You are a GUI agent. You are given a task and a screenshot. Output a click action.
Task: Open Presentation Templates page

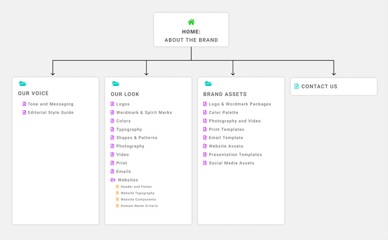point(235,154)
